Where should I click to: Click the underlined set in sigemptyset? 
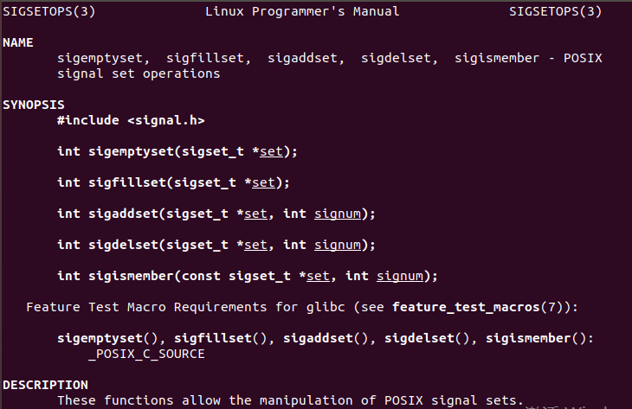271,152
